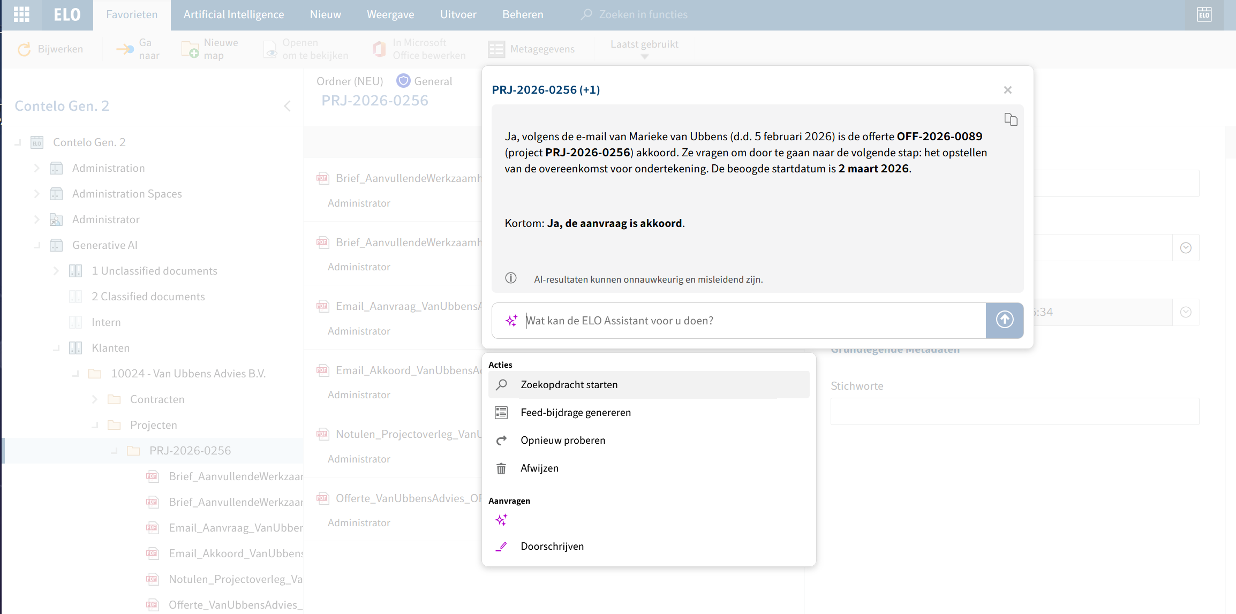Open the Weergave ribbon tab
1236x614 pixels.
(x=390, y=15)
